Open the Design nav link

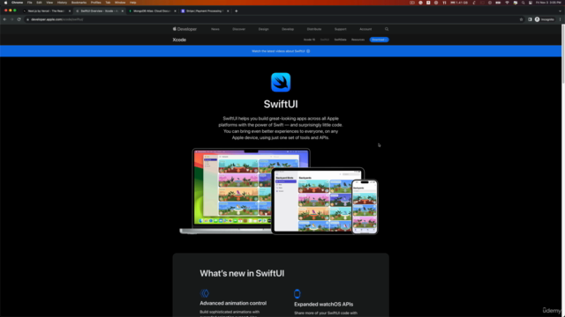[263, 29]
